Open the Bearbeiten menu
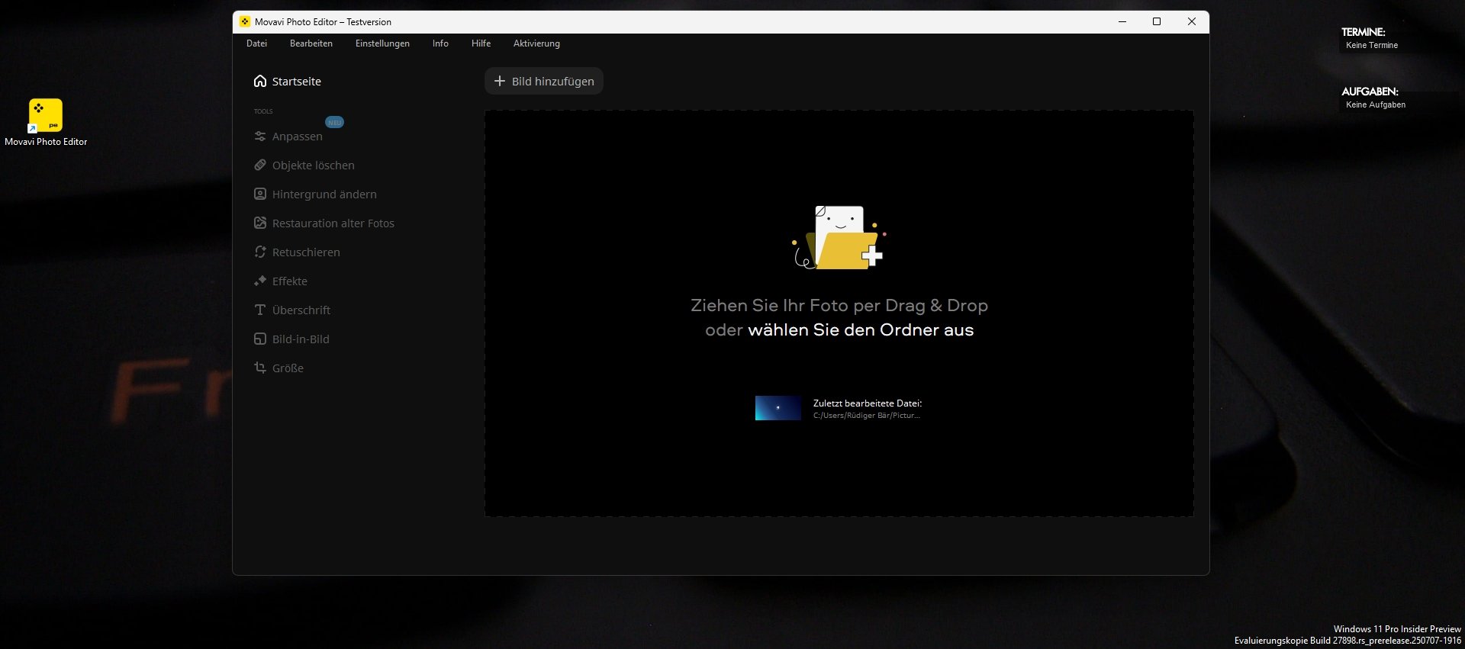 (x=311, y=43)
